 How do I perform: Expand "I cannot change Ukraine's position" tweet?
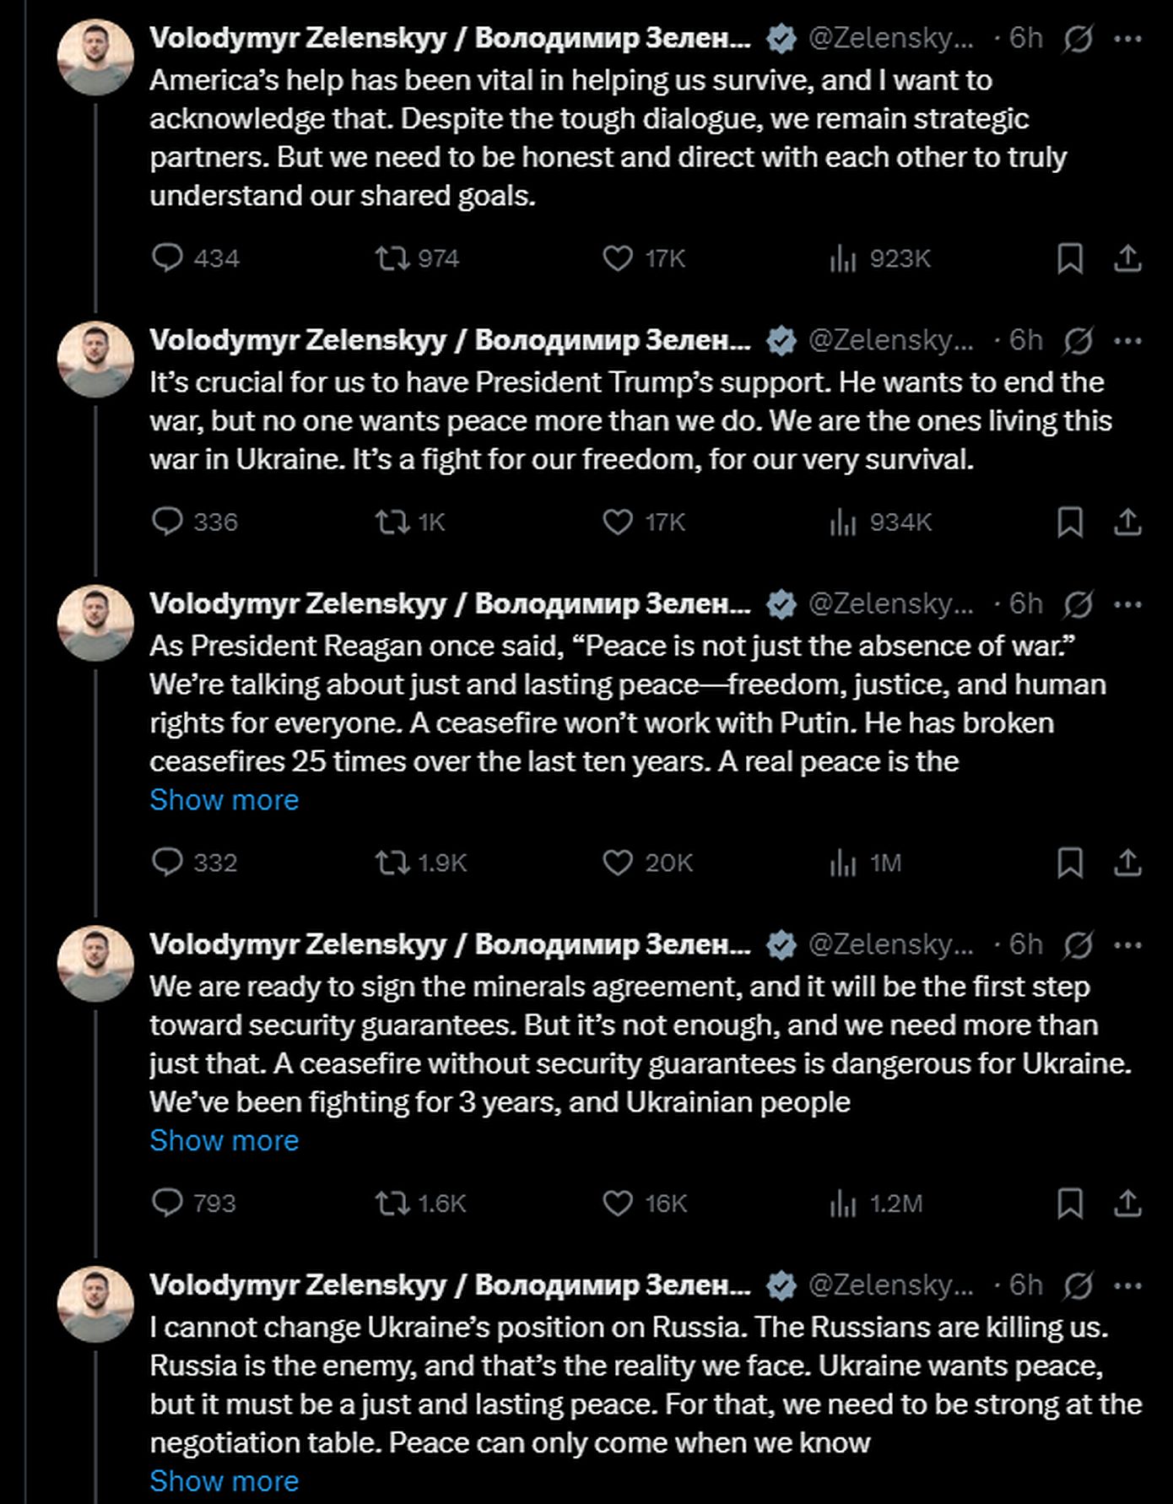point(224,1480)
